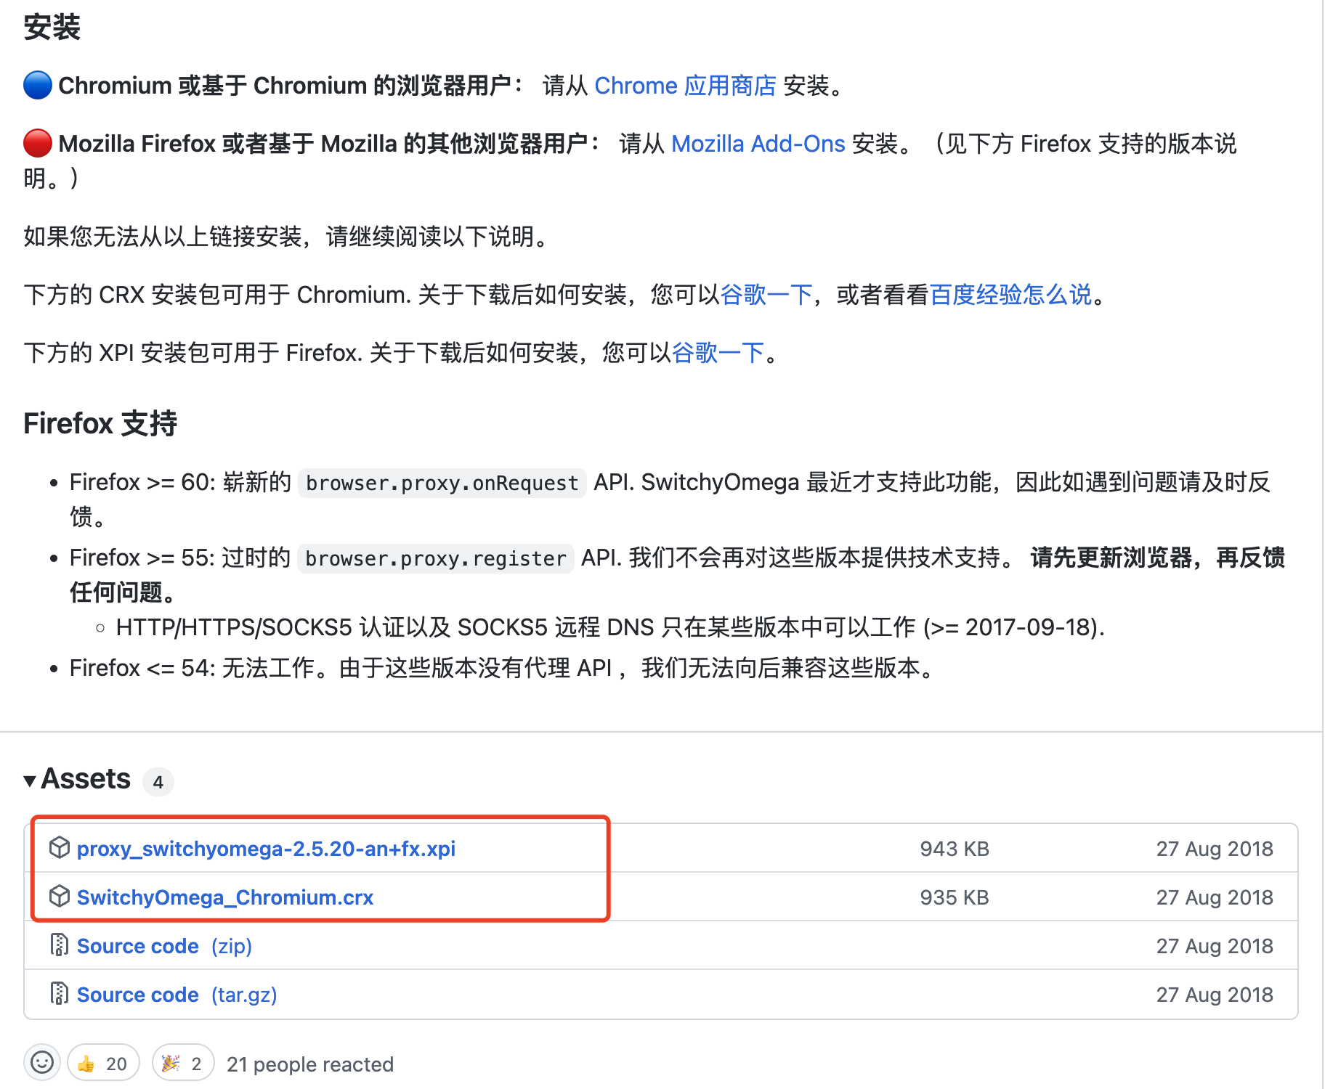
Task: Open the Mozilla Add-Ons link
Action: tap(758, 144)
